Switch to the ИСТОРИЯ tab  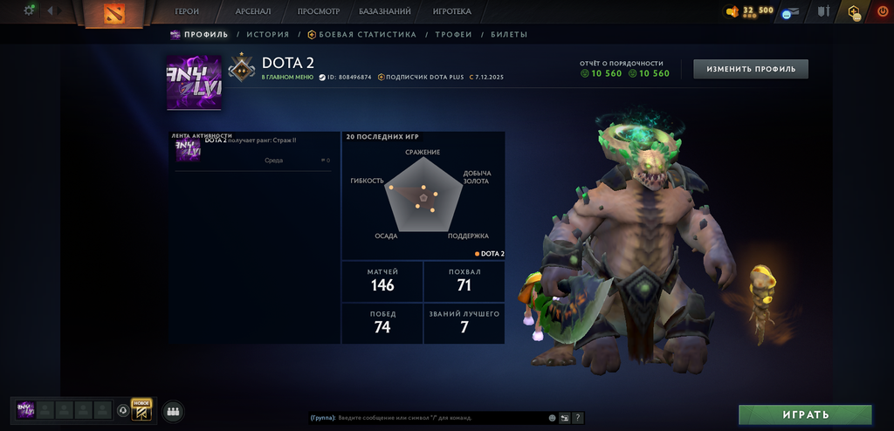pyautogui.click(x=268, y=34)
